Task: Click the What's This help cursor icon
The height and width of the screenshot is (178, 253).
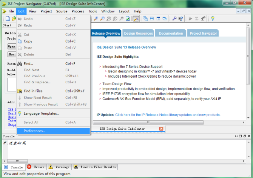Action: (180, 18)
